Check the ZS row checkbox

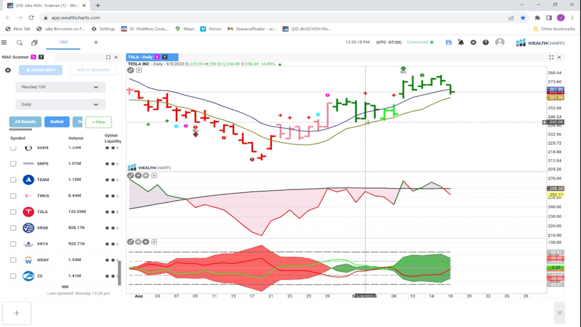pyautogui.click(x=13, y=276)
